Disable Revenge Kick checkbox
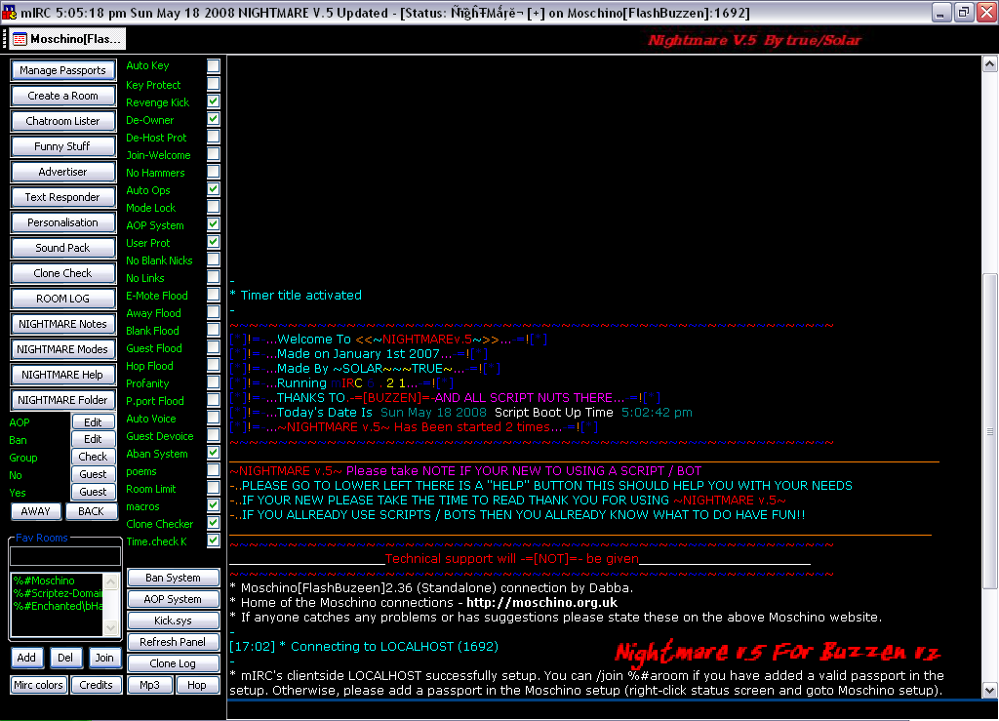The image size is (999, 721). [x=214, y=101]
